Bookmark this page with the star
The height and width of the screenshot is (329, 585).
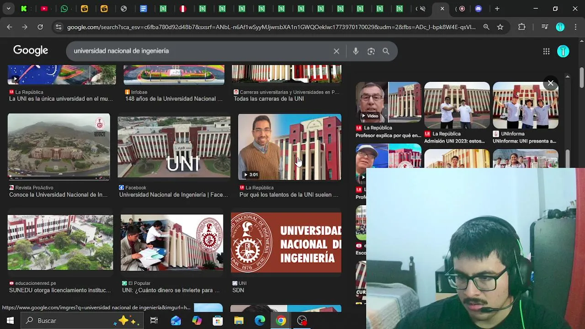tap(500, 27)
